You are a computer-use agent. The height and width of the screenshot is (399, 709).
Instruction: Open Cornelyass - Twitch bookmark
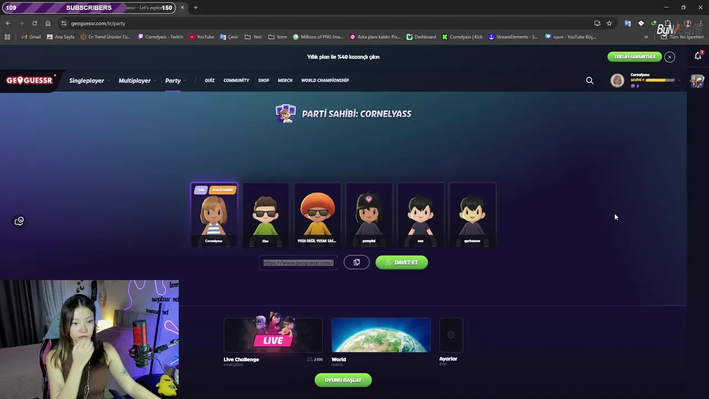pos(160,37)
